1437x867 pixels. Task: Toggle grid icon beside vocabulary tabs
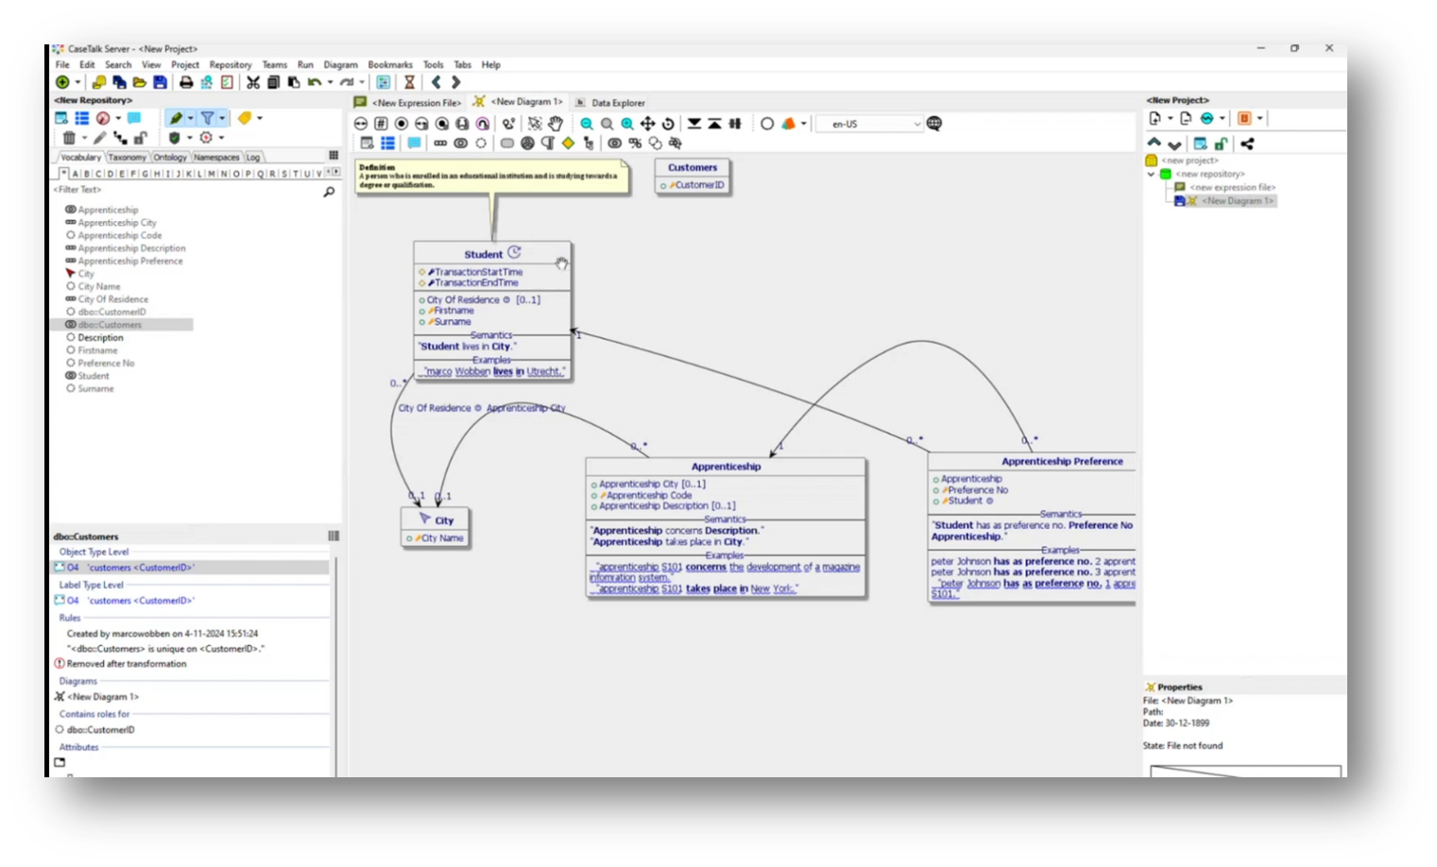pyautogui.click(x=334, y=155)
